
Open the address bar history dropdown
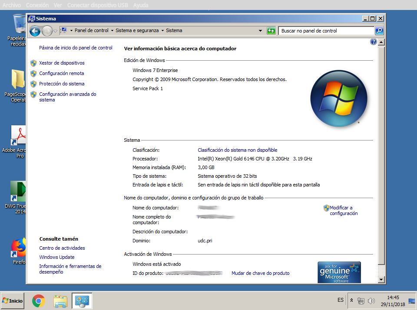coord(260,30)
